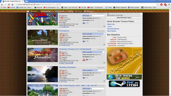Click the red Pocket extension icon

(161, 5)
